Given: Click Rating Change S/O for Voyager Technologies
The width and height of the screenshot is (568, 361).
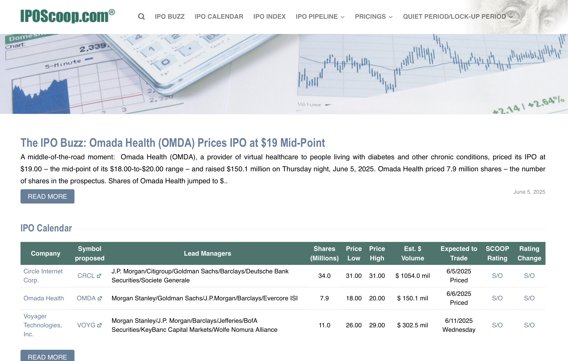Looking at the screenshot, I should coord(529,325).
